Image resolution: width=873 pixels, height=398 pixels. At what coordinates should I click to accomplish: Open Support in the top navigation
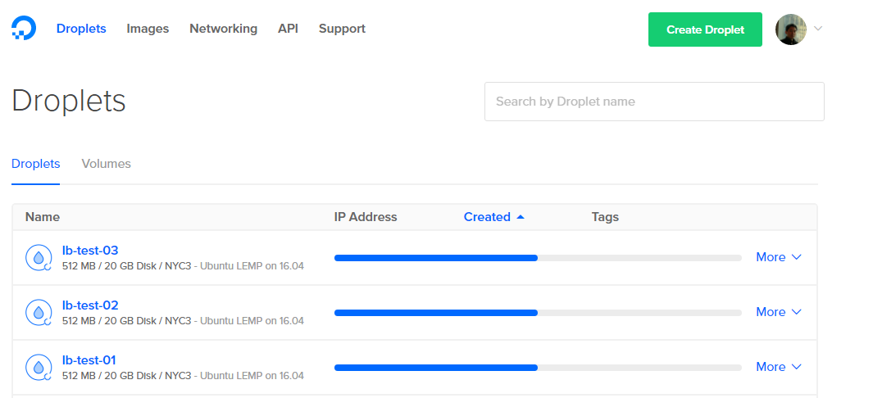(x=342, y=29)
